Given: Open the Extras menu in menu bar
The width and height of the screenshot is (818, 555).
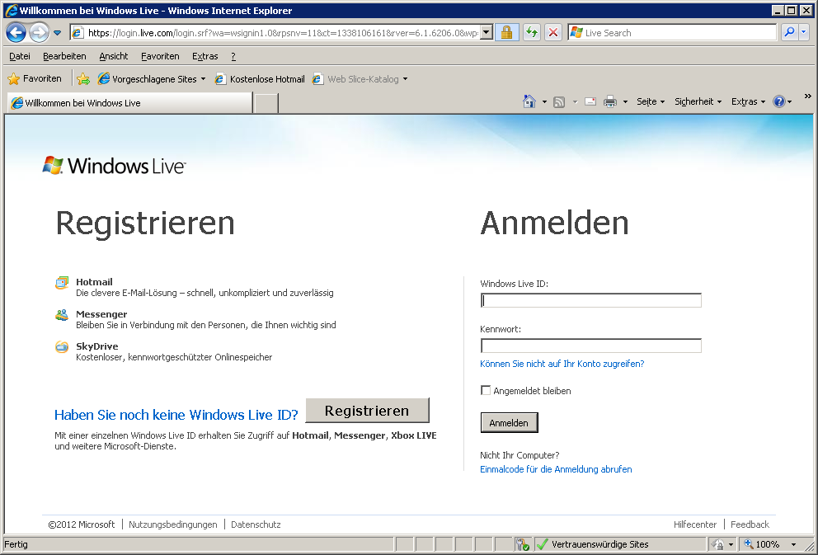Looking at the screenshot, I should (205, 56).
